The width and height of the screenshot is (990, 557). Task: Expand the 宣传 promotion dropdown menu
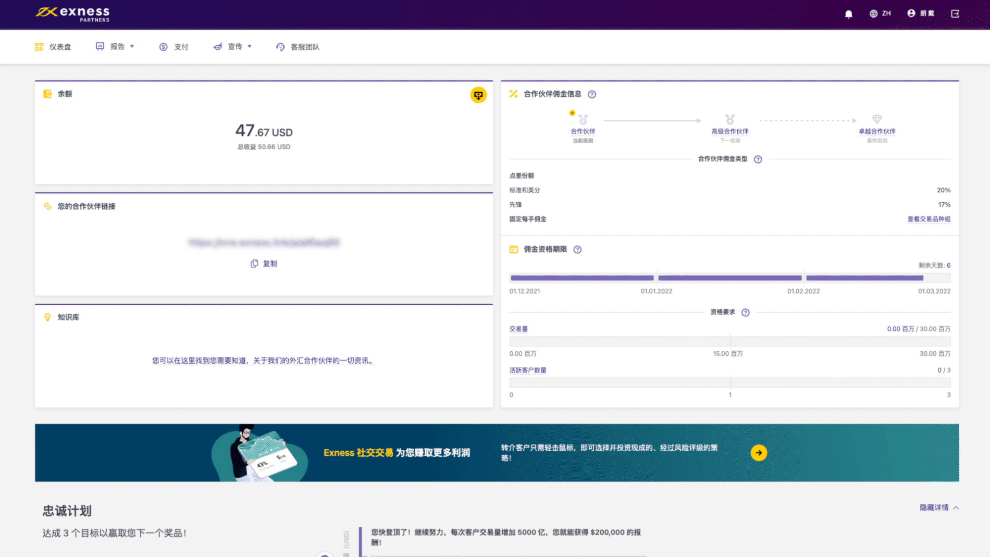[x=232, y=47]
